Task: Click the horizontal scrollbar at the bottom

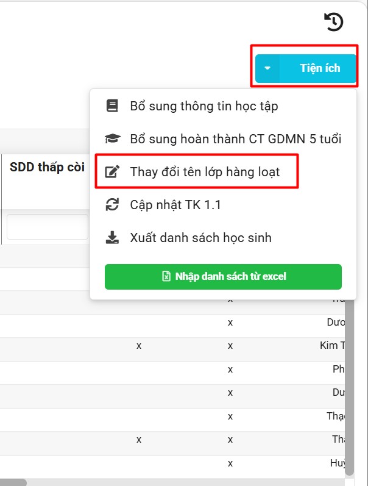Action: 13,482
